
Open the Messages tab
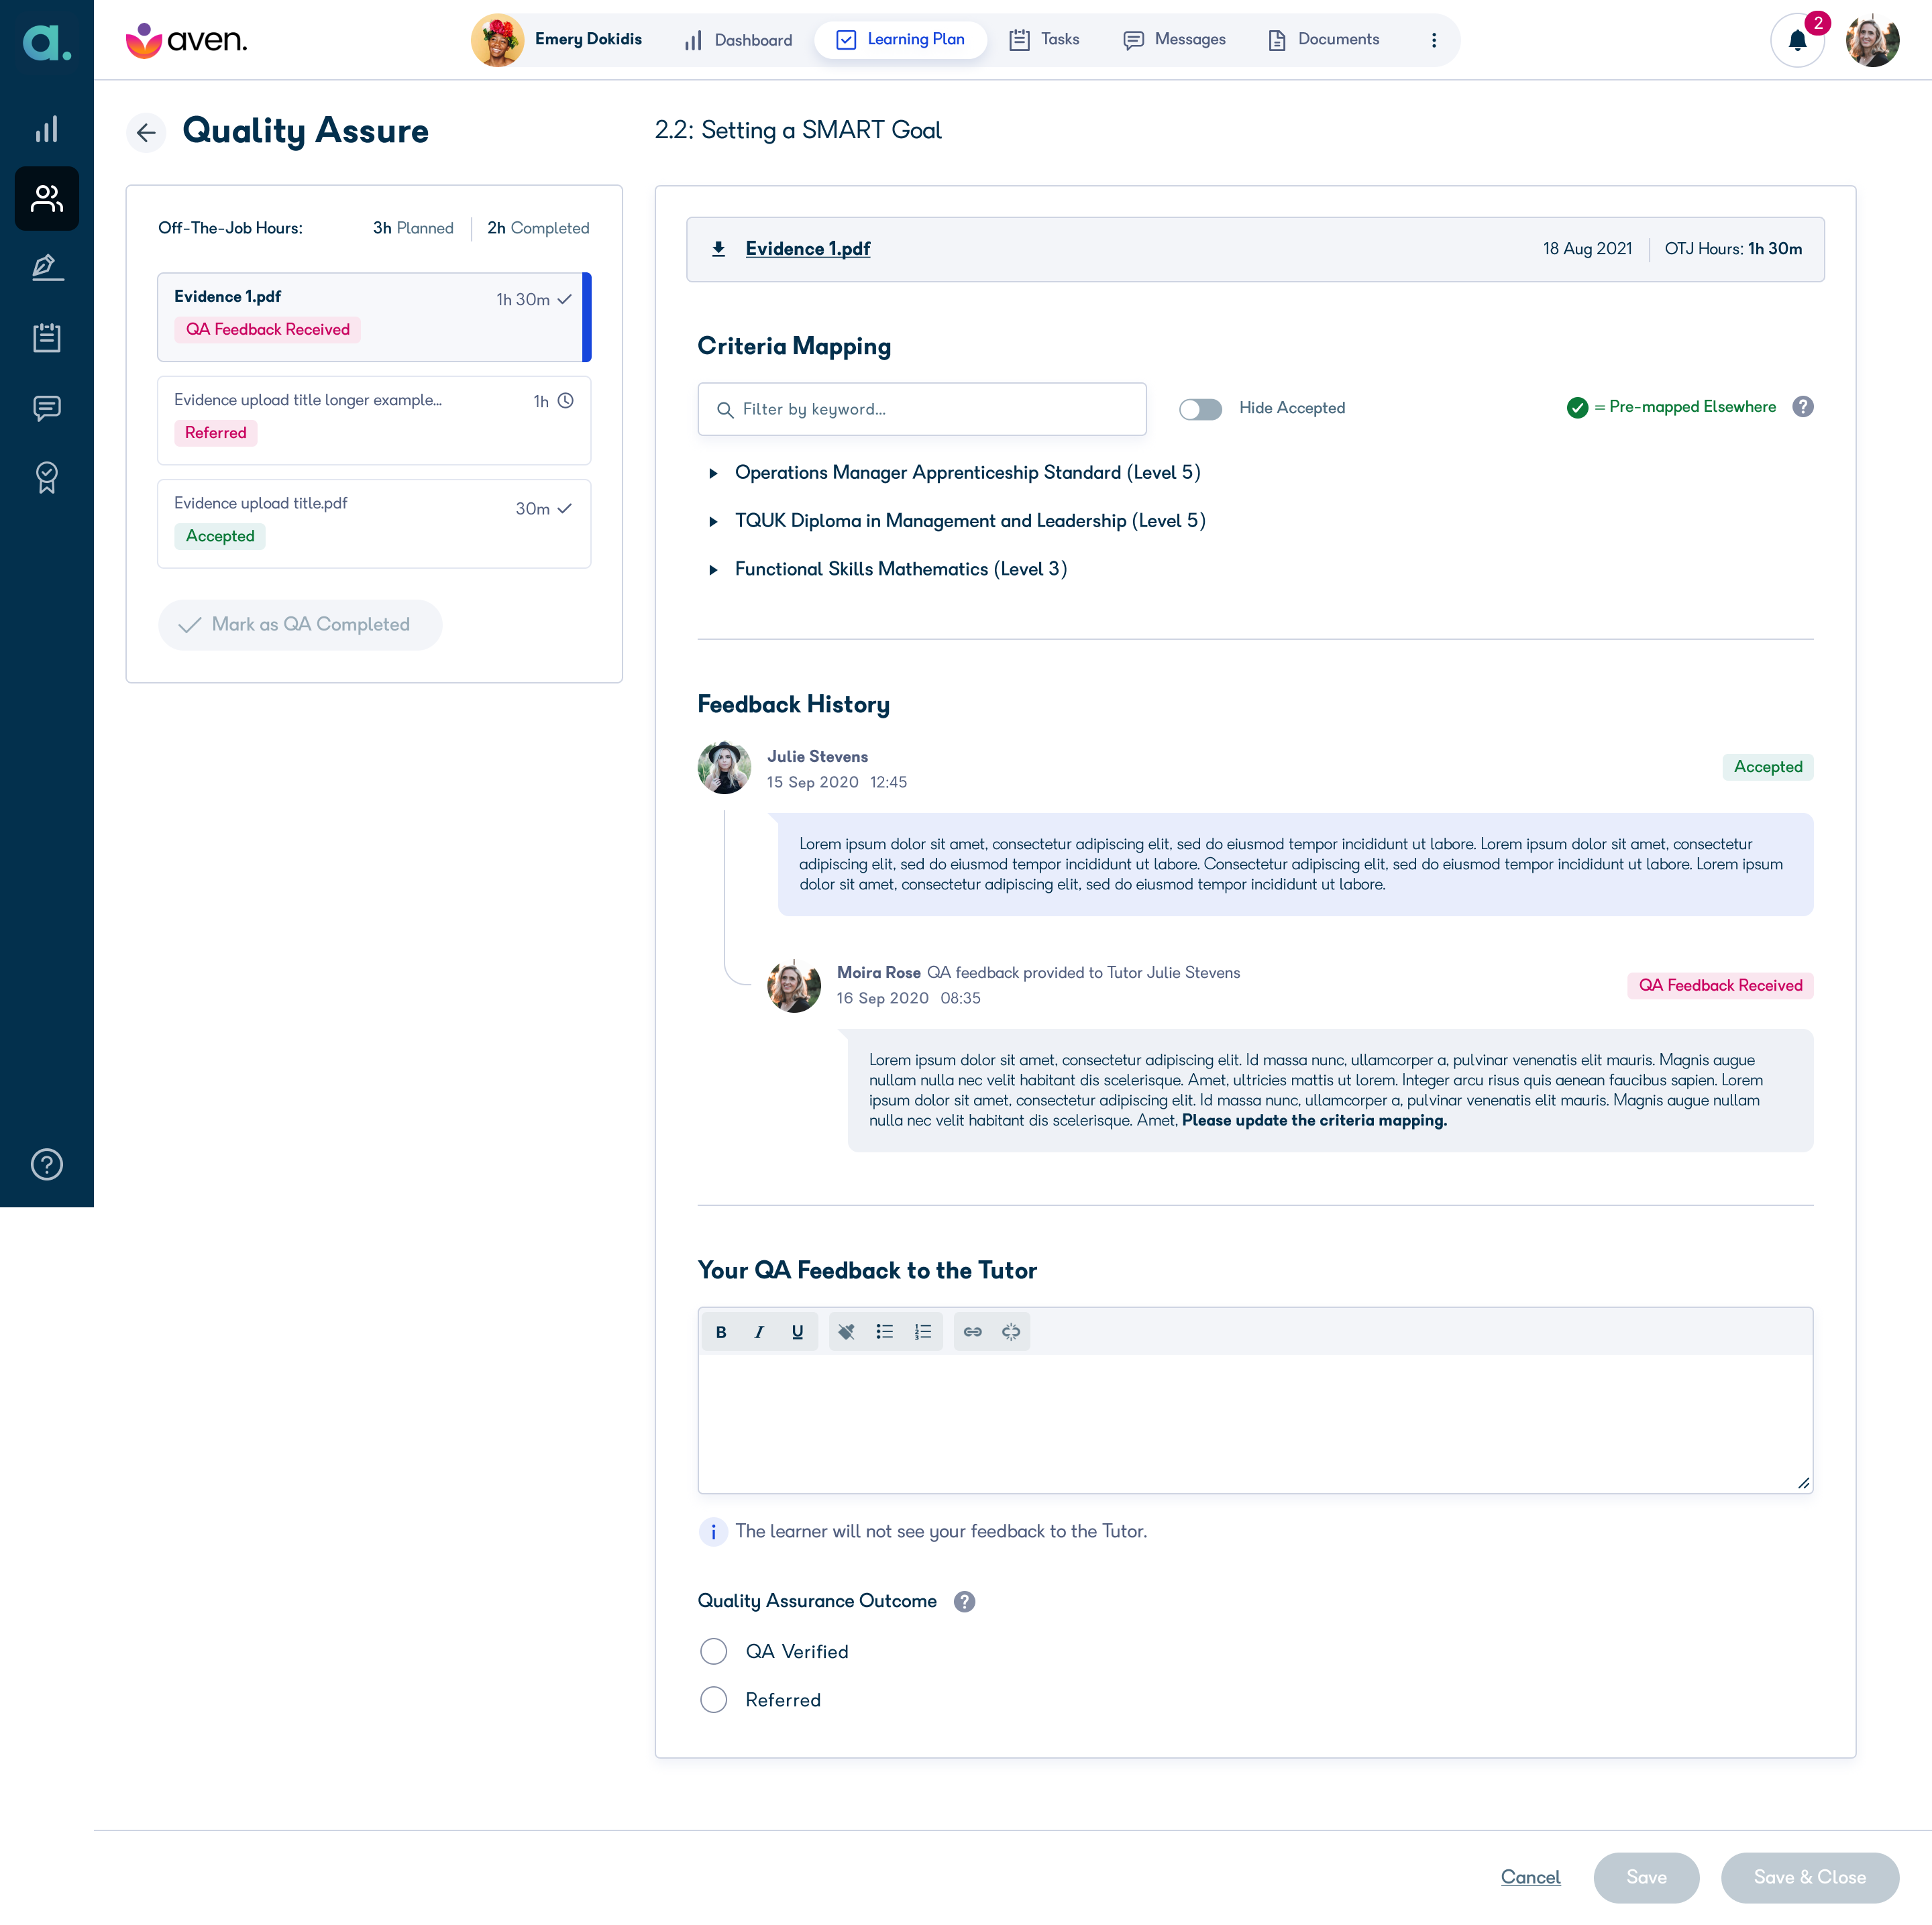(1174, 40)
